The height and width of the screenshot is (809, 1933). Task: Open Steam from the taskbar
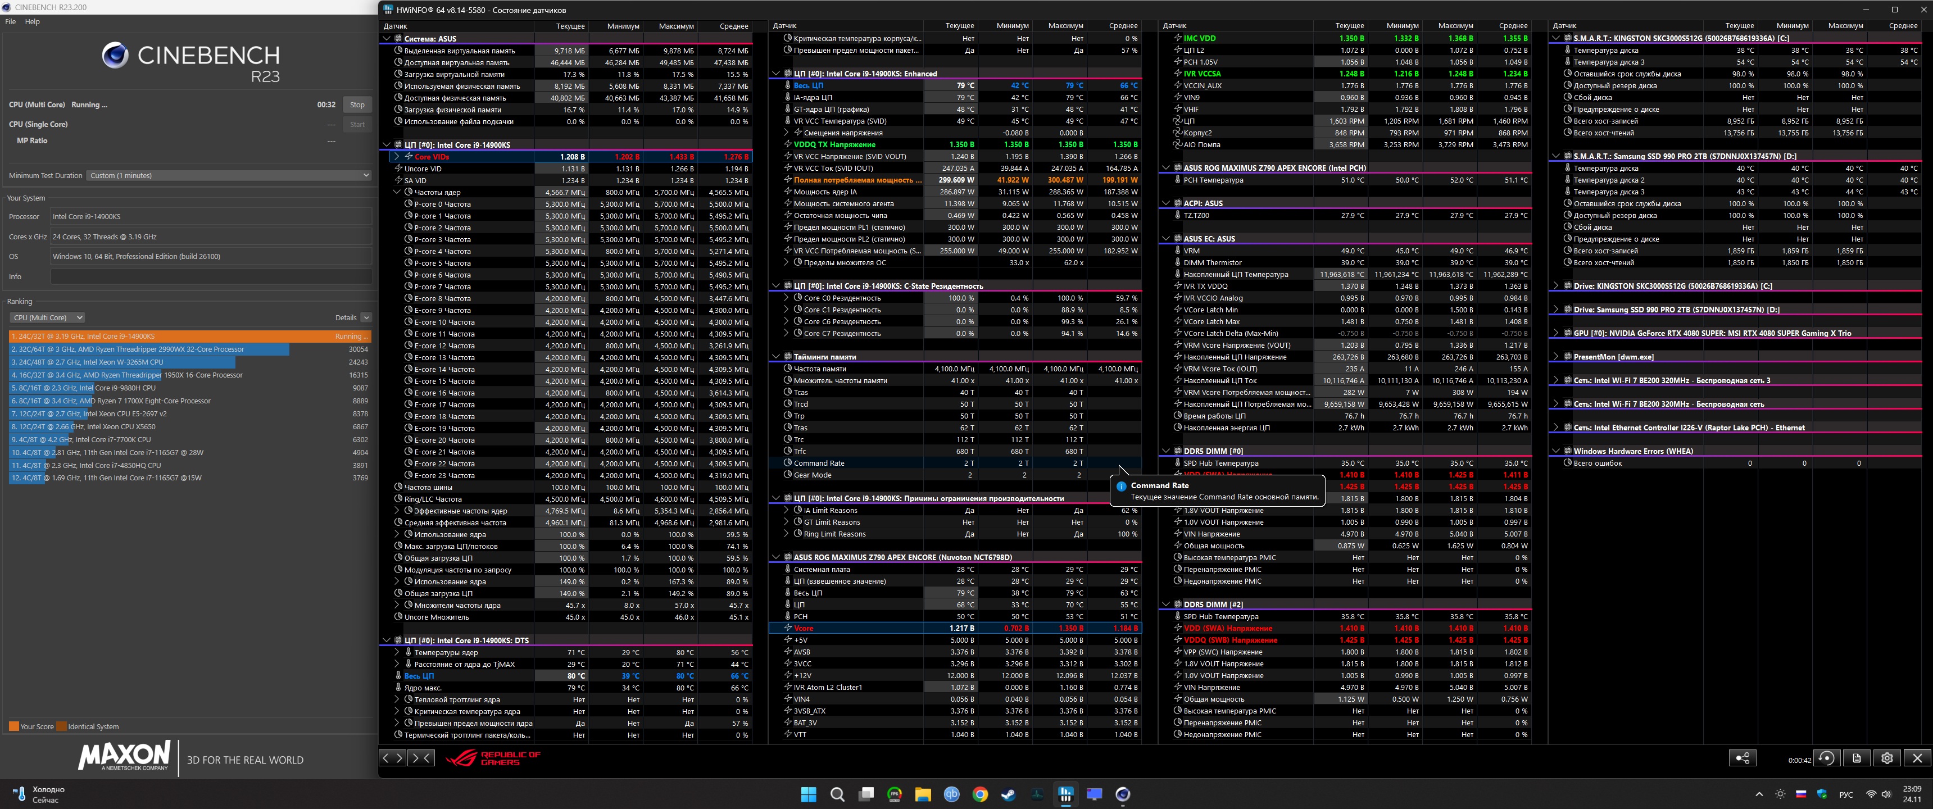pos(1009,794)
